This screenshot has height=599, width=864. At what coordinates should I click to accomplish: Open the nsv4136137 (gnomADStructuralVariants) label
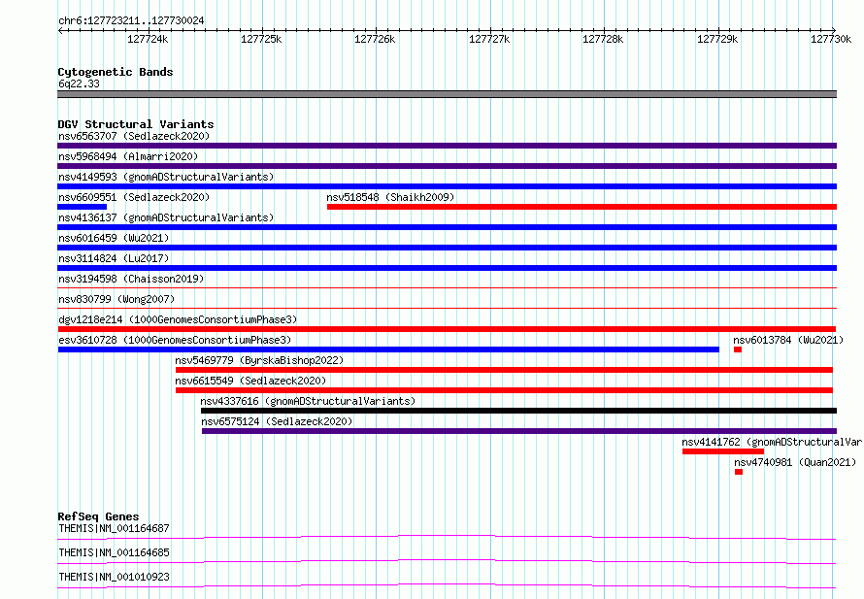coord(166,217)
